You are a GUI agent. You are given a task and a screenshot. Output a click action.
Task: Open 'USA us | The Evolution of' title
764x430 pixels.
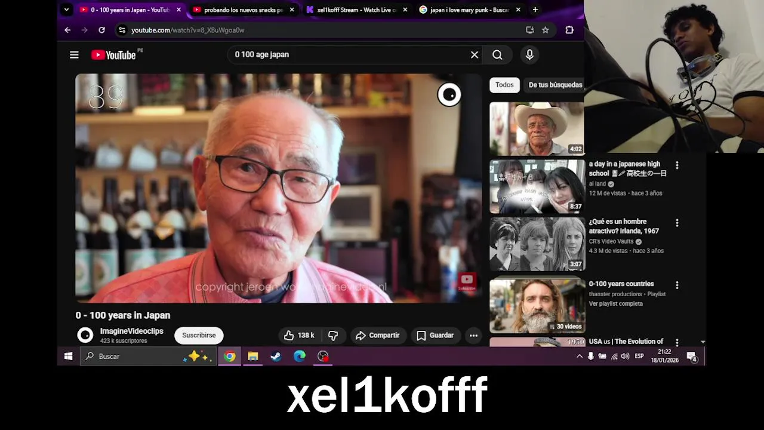point(626,342)
